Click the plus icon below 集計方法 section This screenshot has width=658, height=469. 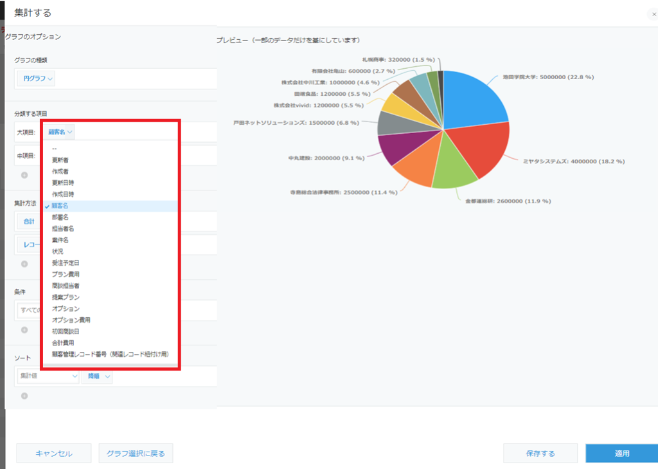coord(24,263)
